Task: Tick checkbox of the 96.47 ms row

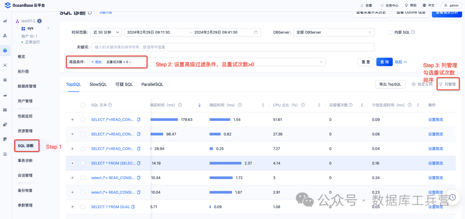Action: [x=83, y=134]
